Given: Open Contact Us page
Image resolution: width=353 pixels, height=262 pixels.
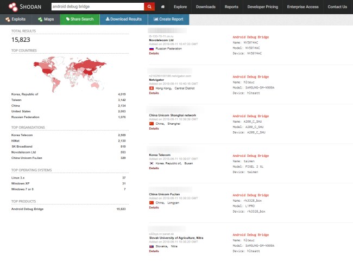Looking at the screenshot, I should coord(337,7).
